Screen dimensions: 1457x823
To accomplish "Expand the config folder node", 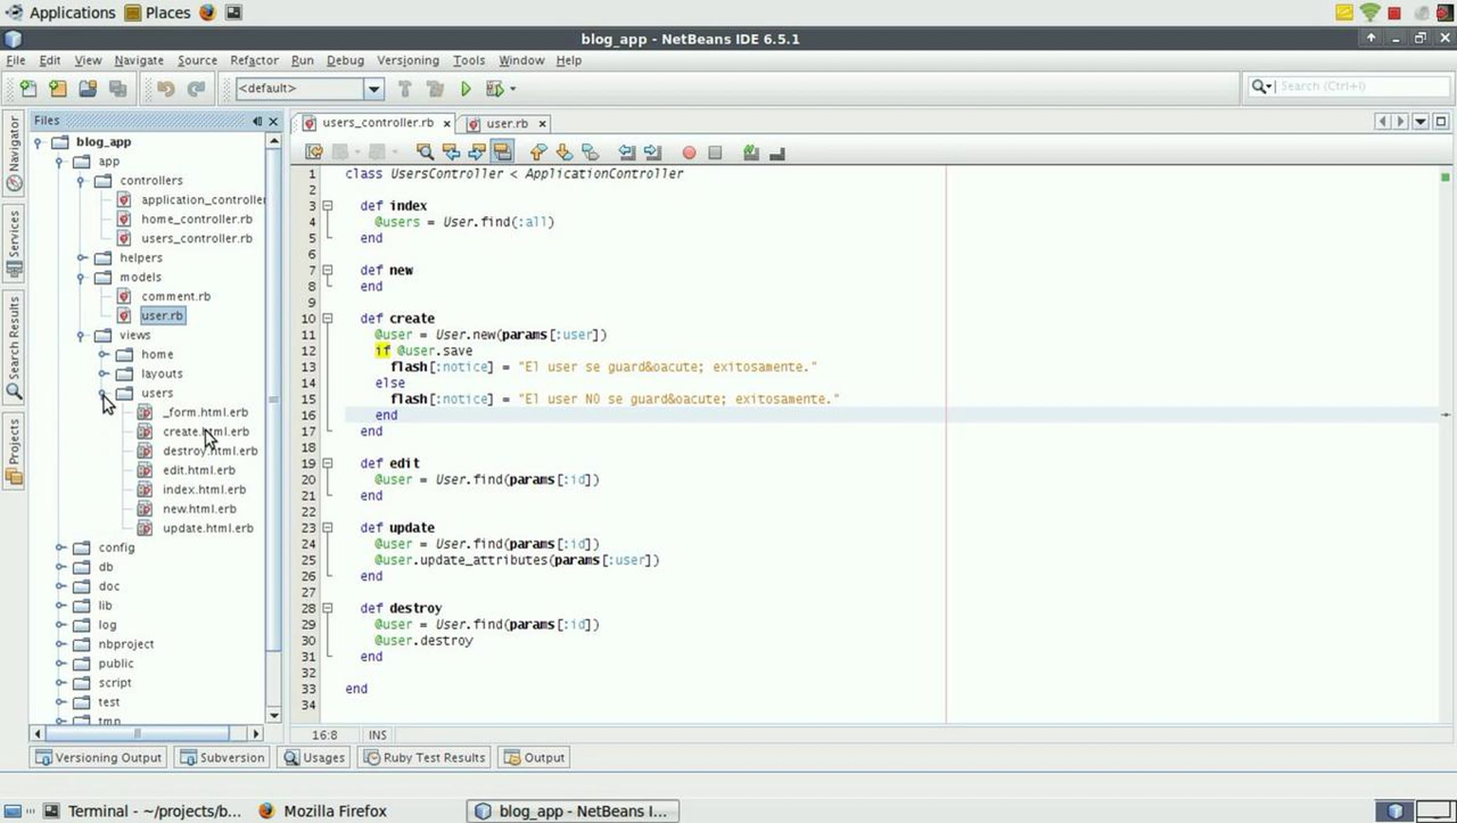I will (59, 547).
